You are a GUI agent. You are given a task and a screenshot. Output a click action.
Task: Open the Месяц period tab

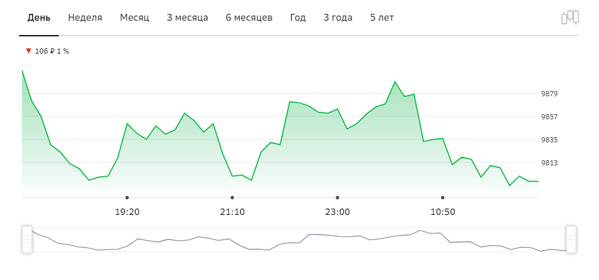coord(135,17)
